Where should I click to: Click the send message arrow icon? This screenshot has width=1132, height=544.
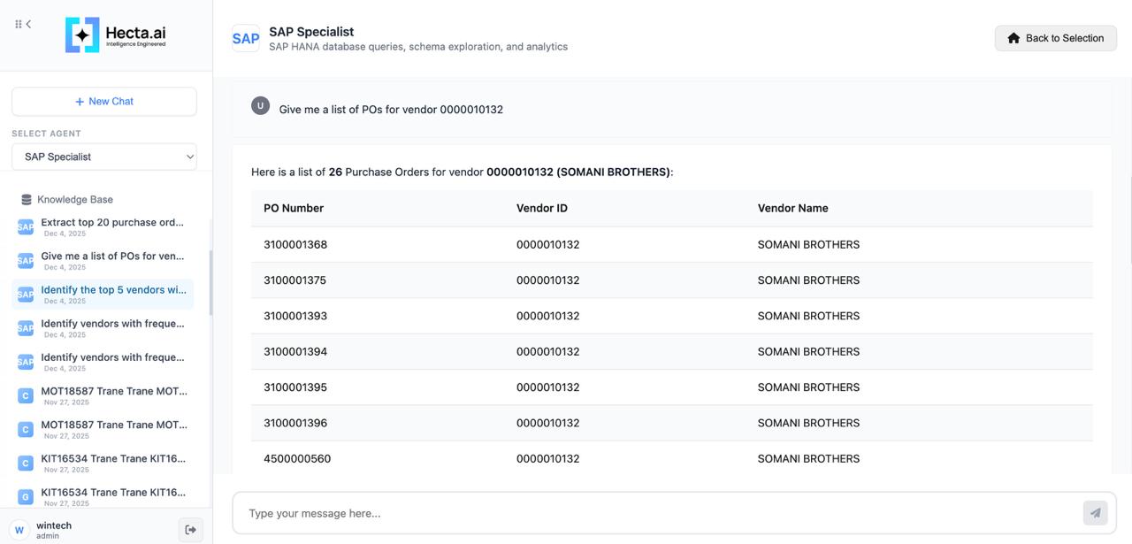point(1095,513)
